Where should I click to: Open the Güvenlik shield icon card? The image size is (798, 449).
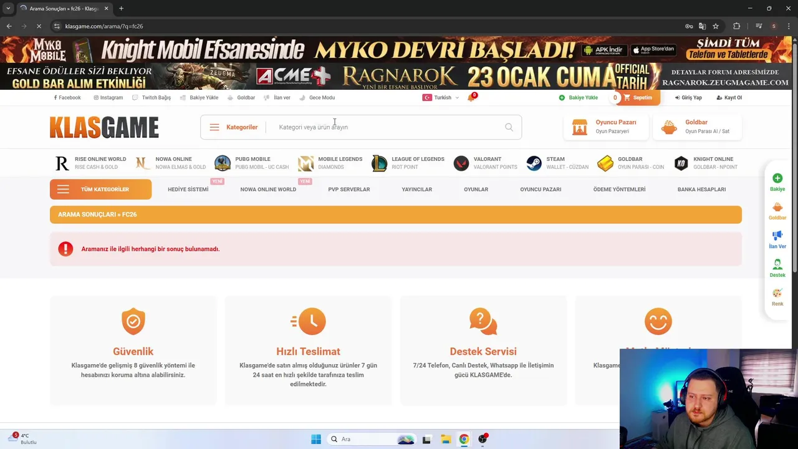coord(133,321)
